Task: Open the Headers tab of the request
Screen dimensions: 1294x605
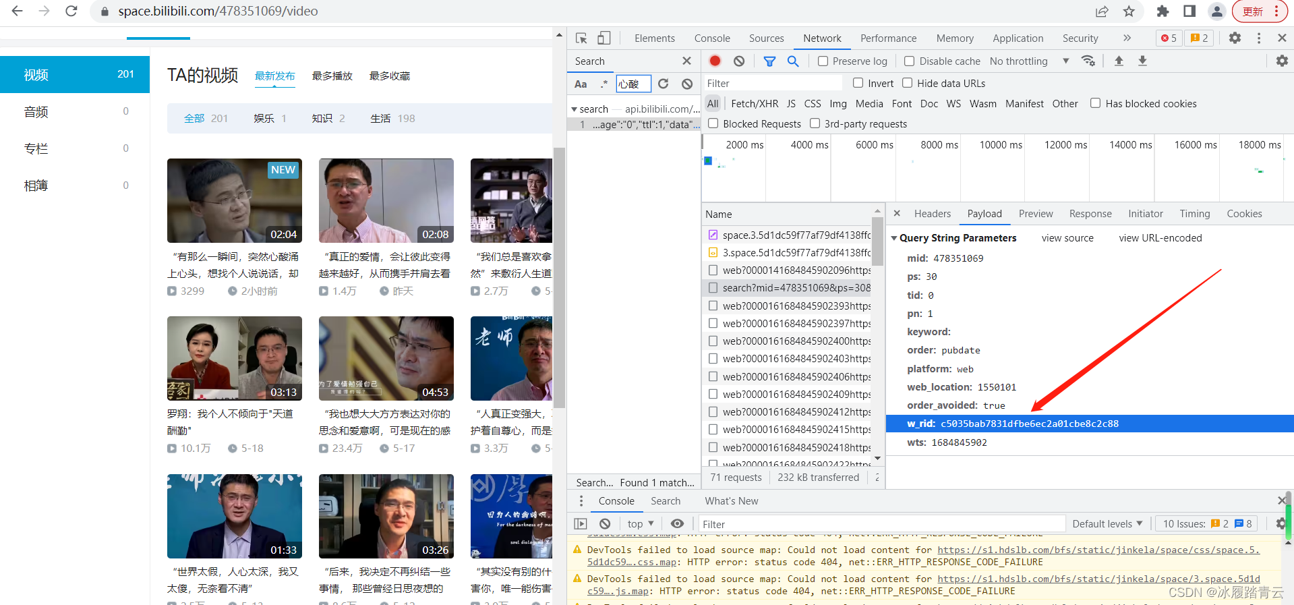Action: pos(932,213)
